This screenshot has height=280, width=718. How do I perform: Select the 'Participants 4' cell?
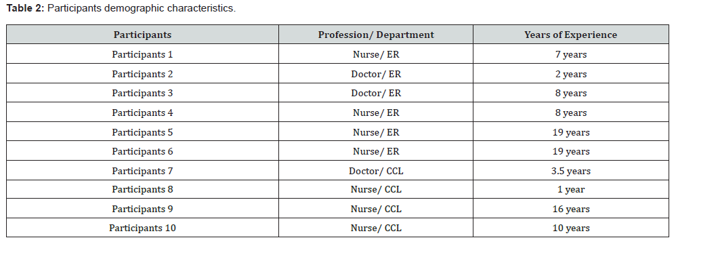(142, 113)
